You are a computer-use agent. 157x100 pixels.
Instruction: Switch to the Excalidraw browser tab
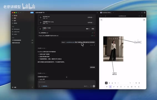click(106, 12)
